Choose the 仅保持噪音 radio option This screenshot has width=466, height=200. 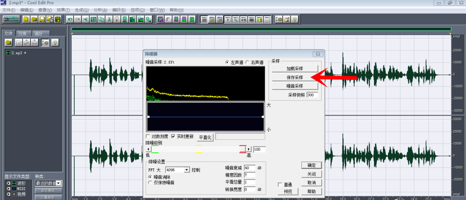coord(150,182)
